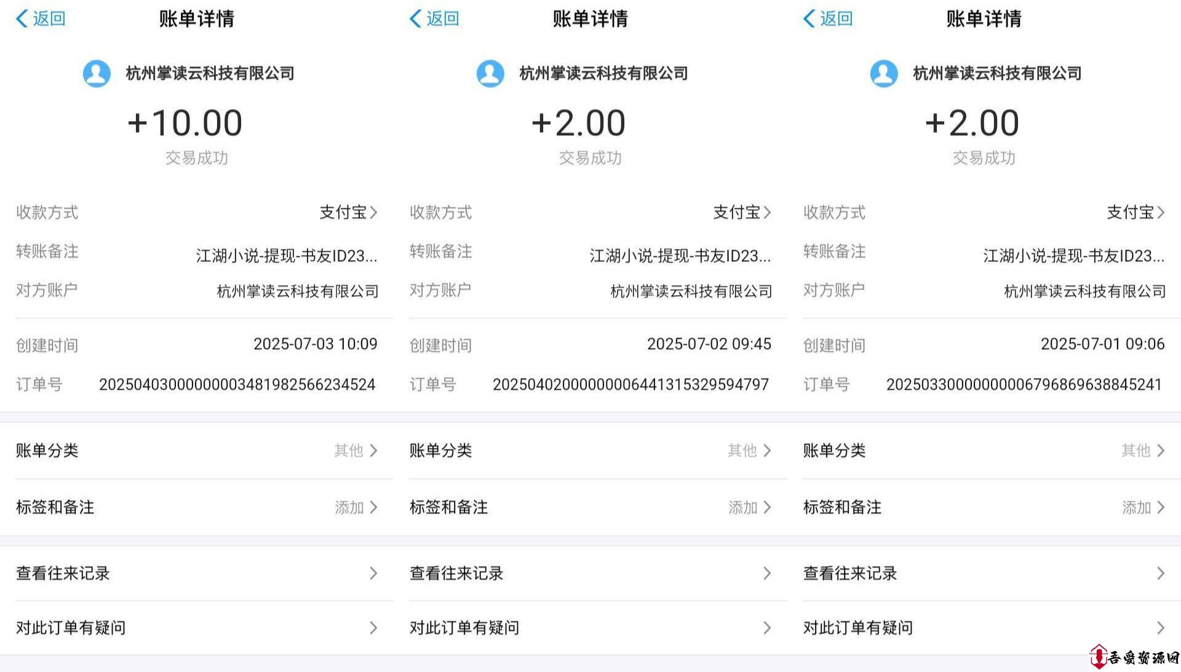The image size is (1181, 672).
Task: Open 账单分类 row on the 07-01 bill
Action: [x=984, y=451]
